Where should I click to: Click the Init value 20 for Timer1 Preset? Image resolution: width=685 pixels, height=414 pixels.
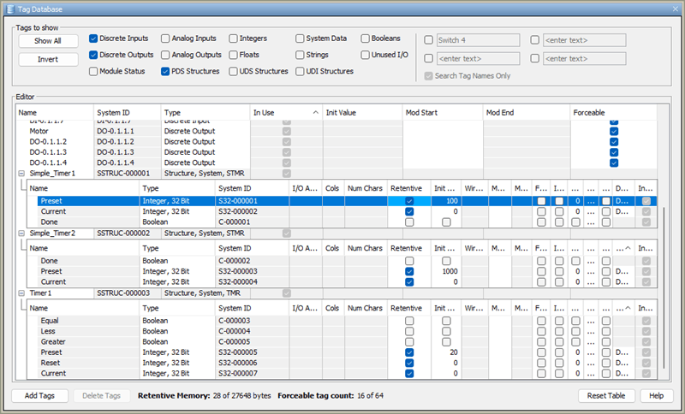pos(446,352)
